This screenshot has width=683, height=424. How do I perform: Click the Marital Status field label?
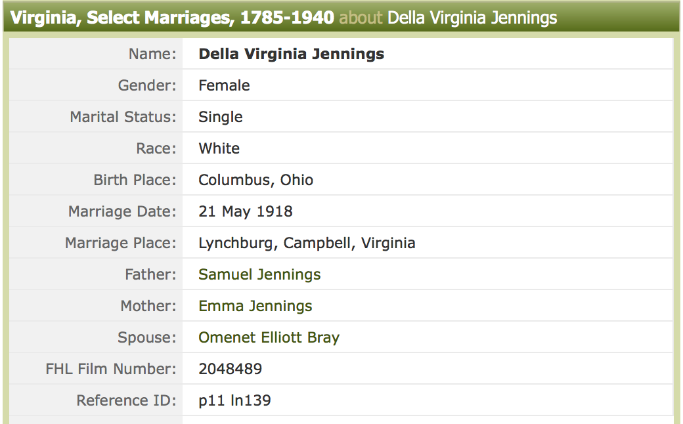[123, 117]
